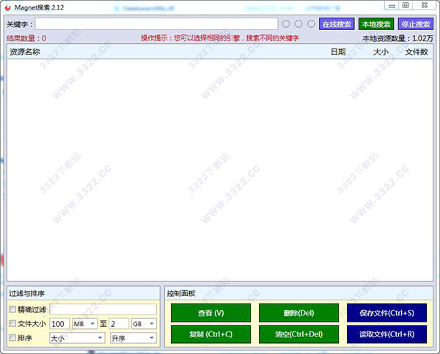
Task: Open the MB unit dropdown
Action: [85, 324]
